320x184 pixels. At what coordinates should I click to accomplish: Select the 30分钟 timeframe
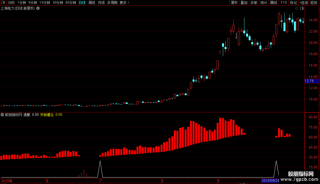click(x=57, y=3)
